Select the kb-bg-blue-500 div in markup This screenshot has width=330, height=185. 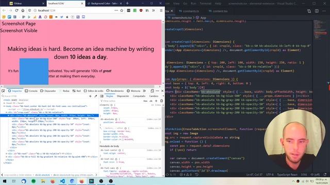54,120
